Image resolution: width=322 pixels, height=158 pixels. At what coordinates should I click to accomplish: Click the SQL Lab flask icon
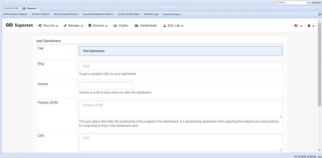click(164, 26)
